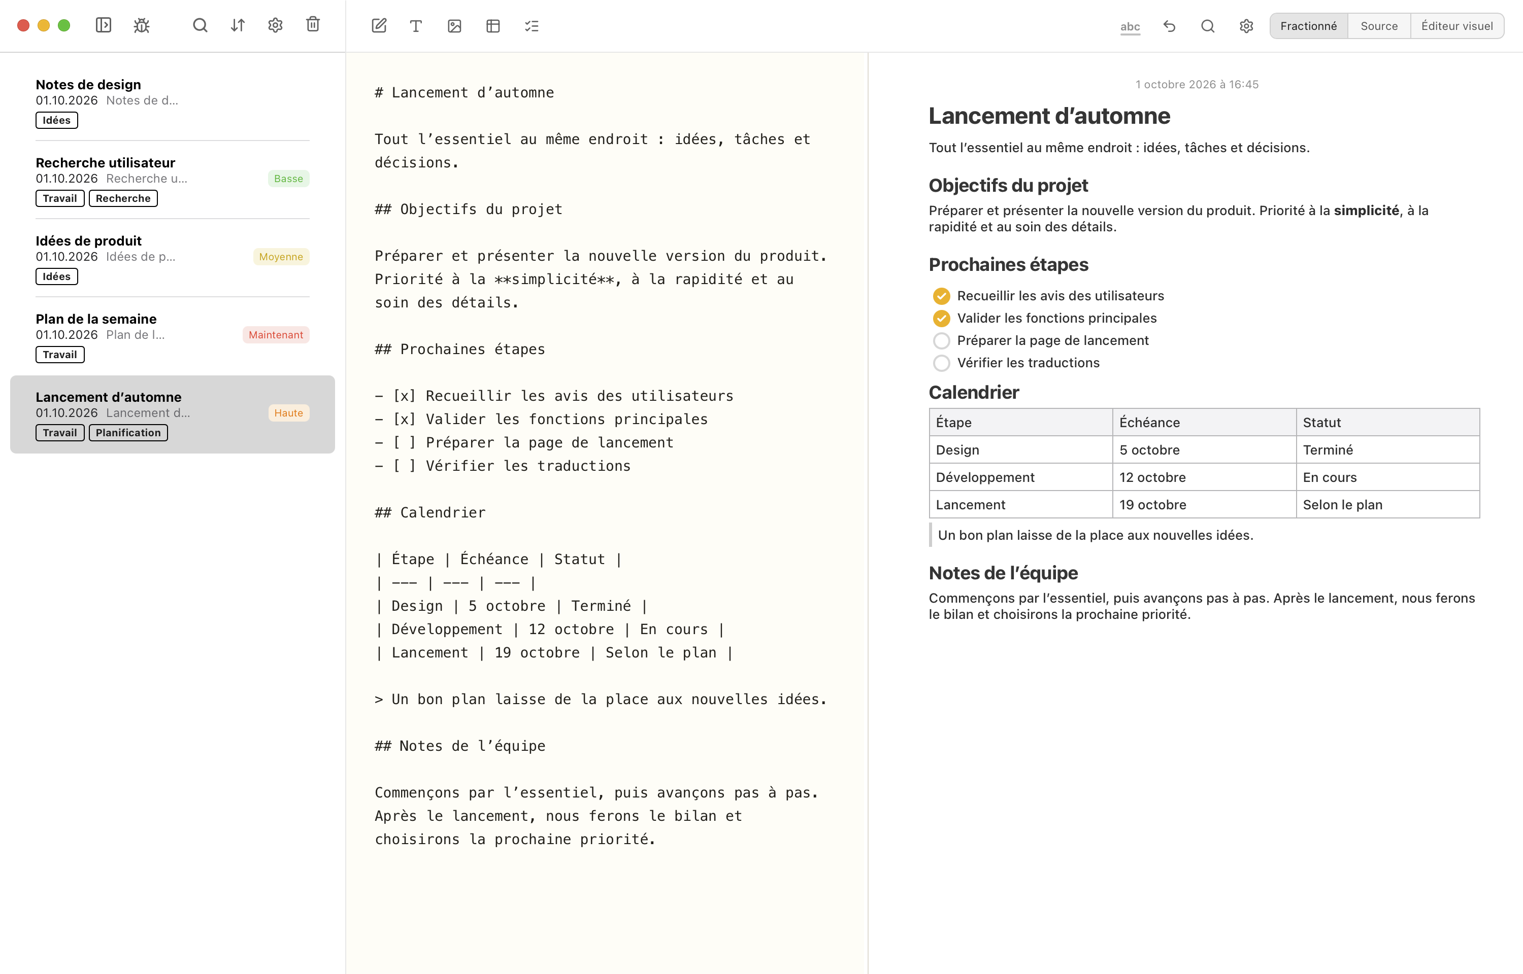Delete note with the trash icon
1523x974 pixels.
click(313, 25)
